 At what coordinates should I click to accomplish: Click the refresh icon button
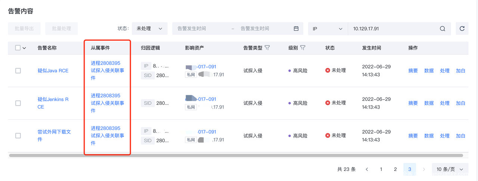(462, 29)
